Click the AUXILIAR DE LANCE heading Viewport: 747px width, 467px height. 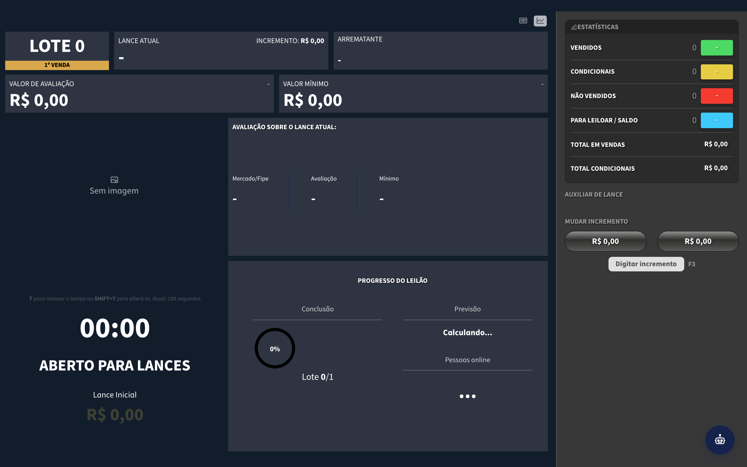pos(594,195)
